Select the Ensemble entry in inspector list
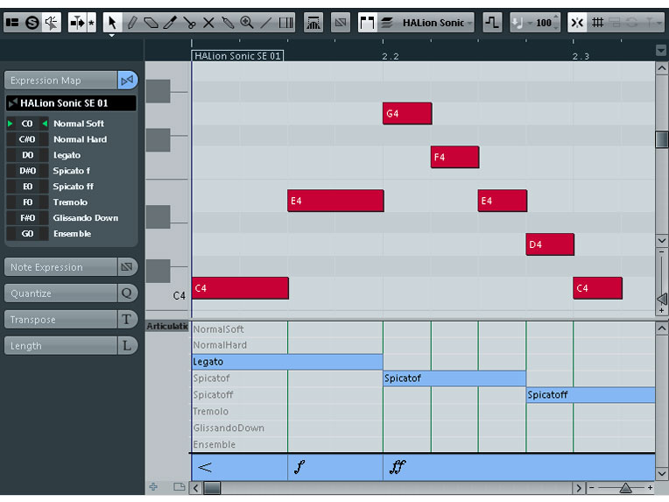This screenshot has height=502, width=669. click(x=71, y=234)
